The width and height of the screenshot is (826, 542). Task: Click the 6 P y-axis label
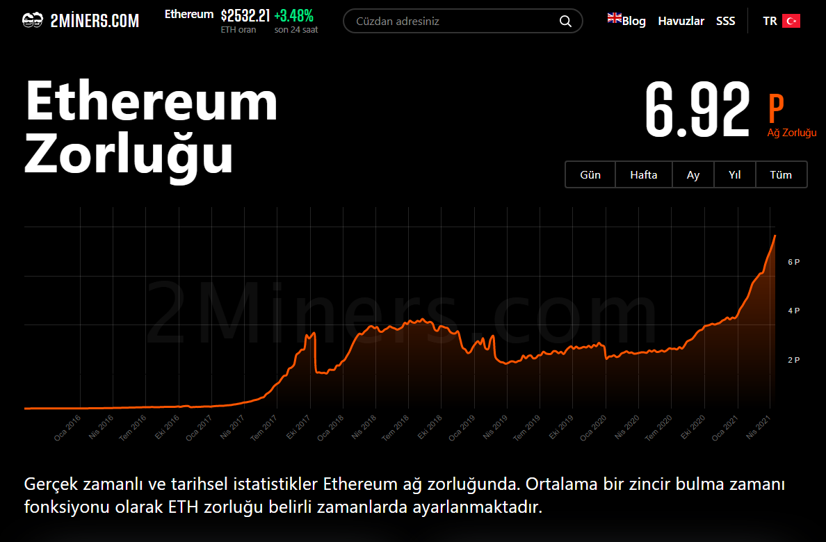click(x=794, y=262)
